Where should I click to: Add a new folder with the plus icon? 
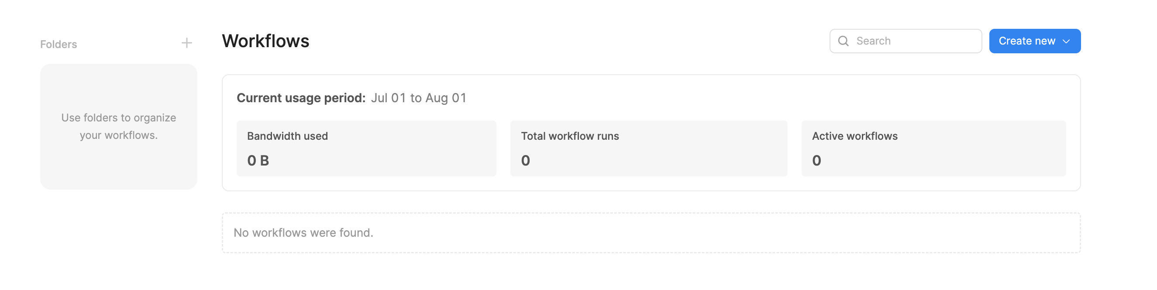(x=186, y=43)
